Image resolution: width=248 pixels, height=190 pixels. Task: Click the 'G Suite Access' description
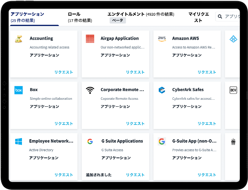tap(112, 150)
